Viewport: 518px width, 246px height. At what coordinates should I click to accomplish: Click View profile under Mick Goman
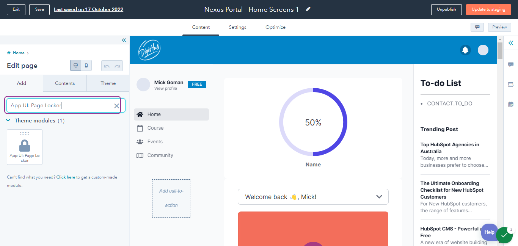tap(166, 89)
